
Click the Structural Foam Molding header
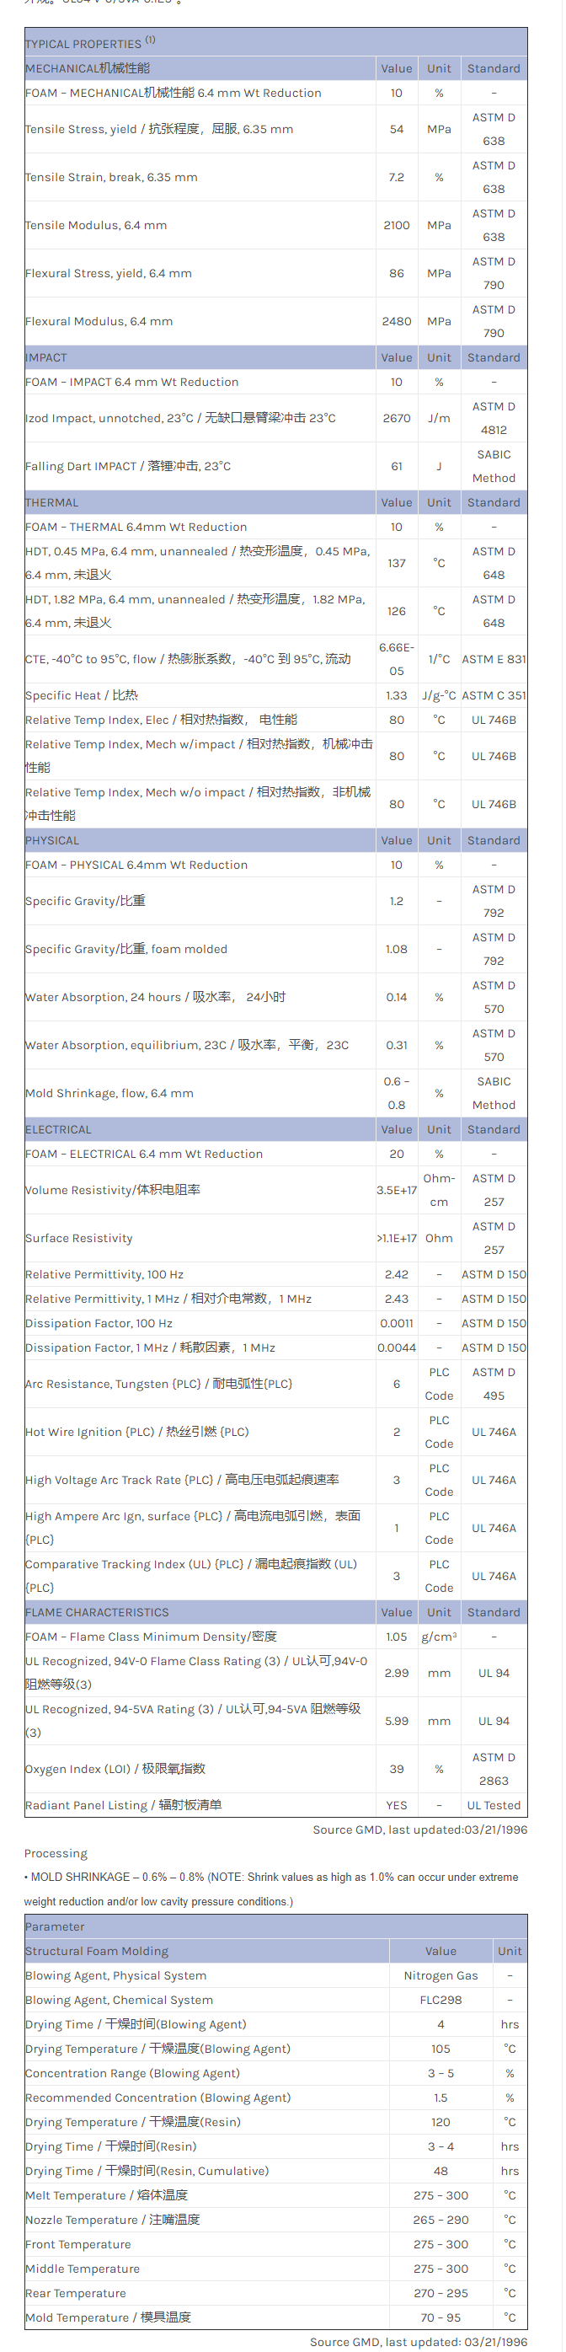tap(97, 1952)
